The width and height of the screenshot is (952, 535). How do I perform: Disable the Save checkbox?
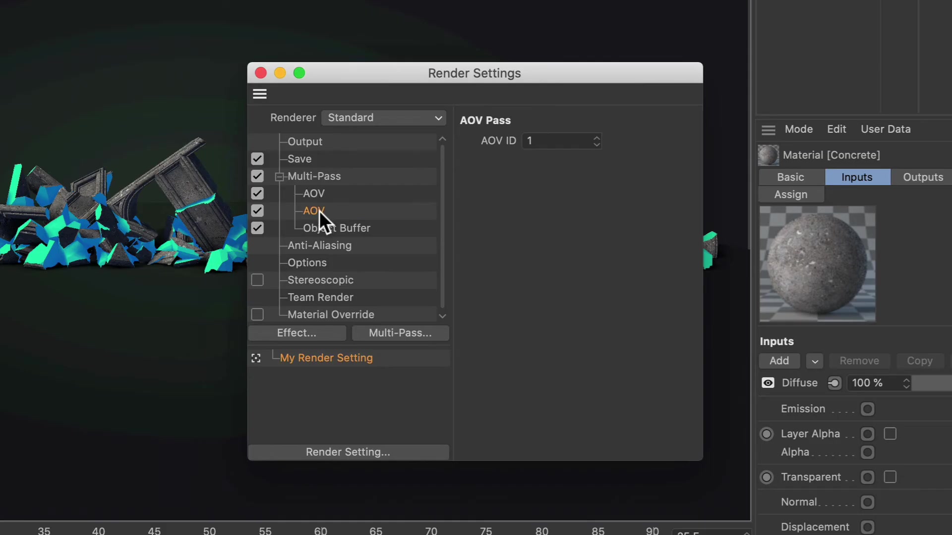click(257, 159)
